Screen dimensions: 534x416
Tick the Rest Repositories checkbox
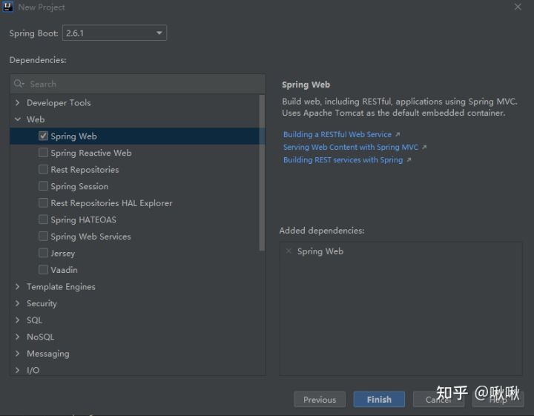click(x=43, y=169)
